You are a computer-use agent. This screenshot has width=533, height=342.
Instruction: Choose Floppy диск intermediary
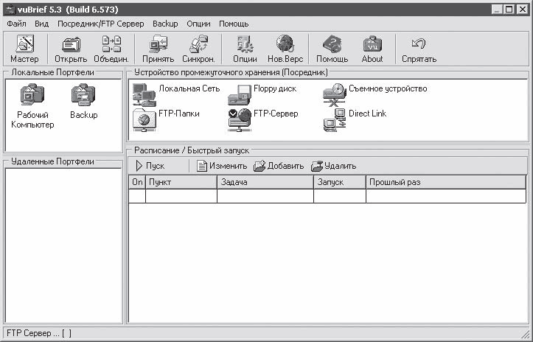point(262,94)
